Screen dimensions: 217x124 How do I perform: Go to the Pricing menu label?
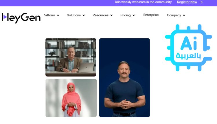(x=126, y=15)
